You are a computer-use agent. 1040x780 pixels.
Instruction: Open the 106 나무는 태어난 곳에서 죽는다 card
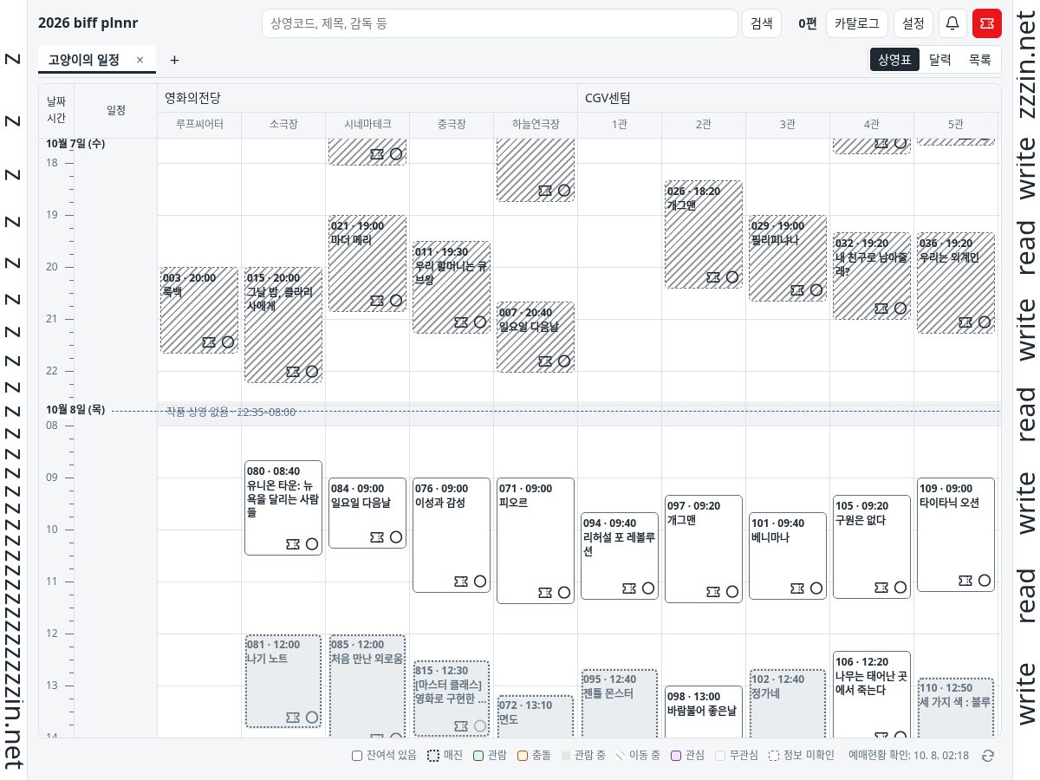click(872, 695)
